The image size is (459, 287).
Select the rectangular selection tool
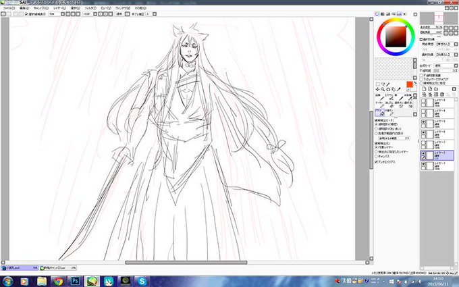[x=377, y=84]
